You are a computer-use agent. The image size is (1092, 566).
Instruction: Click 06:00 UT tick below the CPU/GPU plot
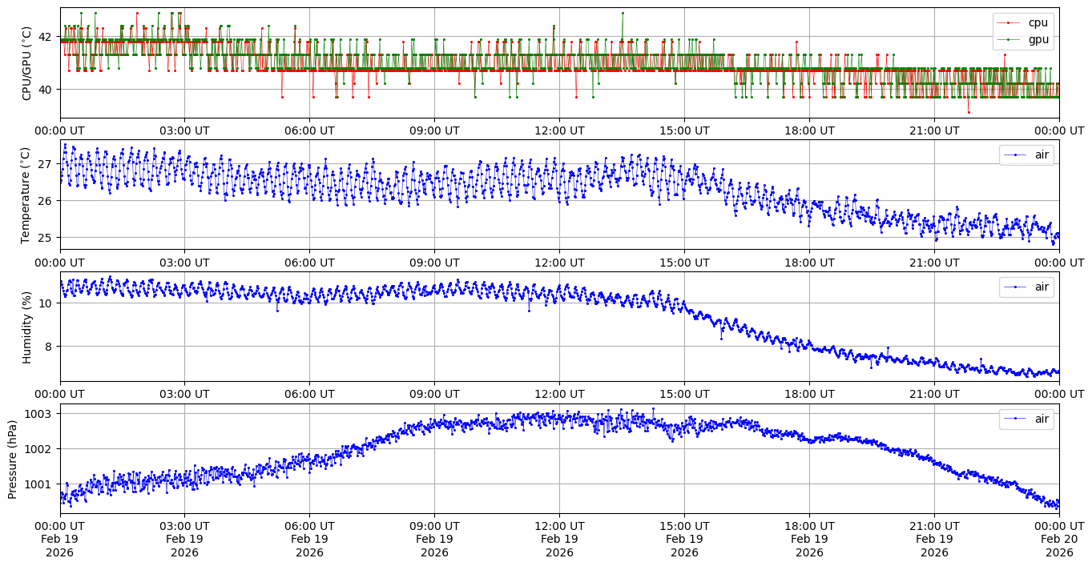click(309, 130)
